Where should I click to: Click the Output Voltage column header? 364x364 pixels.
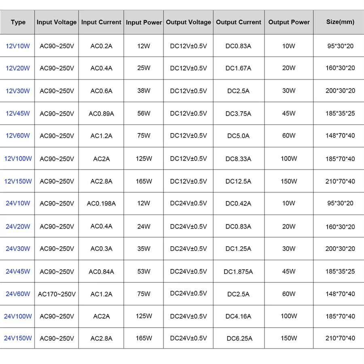[188, 22]
